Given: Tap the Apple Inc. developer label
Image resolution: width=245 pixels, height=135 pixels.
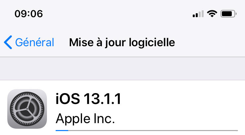Looking at the screenshot, I should pos(85,118).
